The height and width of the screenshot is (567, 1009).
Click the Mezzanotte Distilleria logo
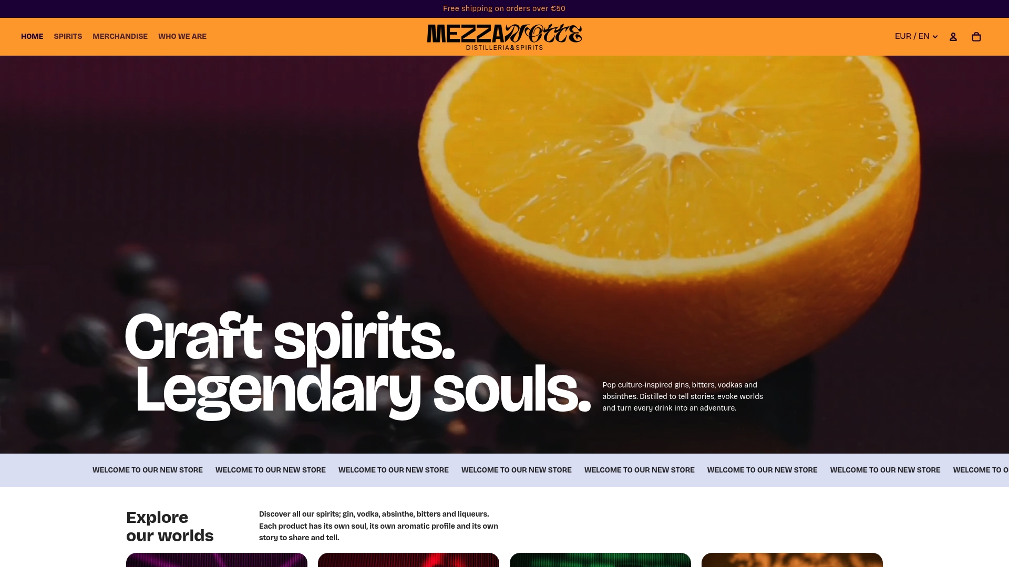pyautogui.click(x=504, y=37)
